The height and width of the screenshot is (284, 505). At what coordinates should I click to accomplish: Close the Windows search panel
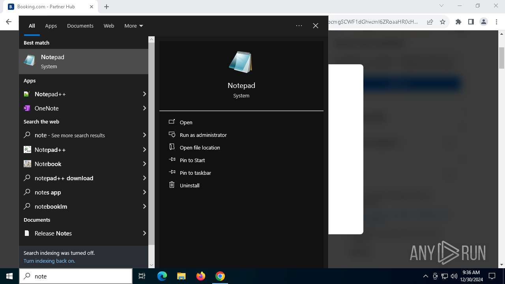pyautogui.click(x=316, y=26)
